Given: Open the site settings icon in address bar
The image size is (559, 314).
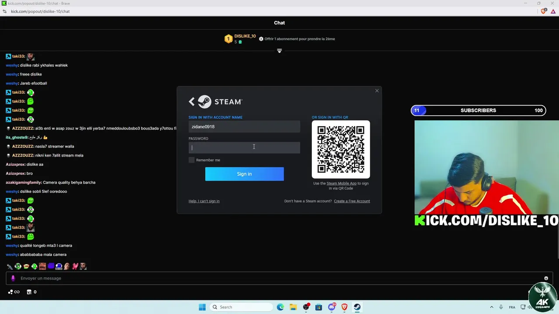Looking at the screenshot, I should point(5,11).
